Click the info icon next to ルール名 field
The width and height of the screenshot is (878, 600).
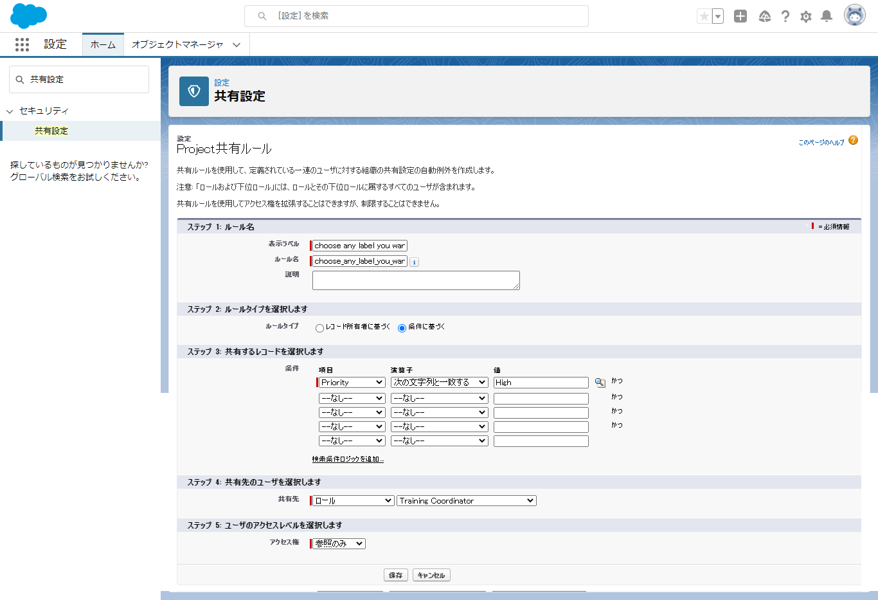[415, 262]
